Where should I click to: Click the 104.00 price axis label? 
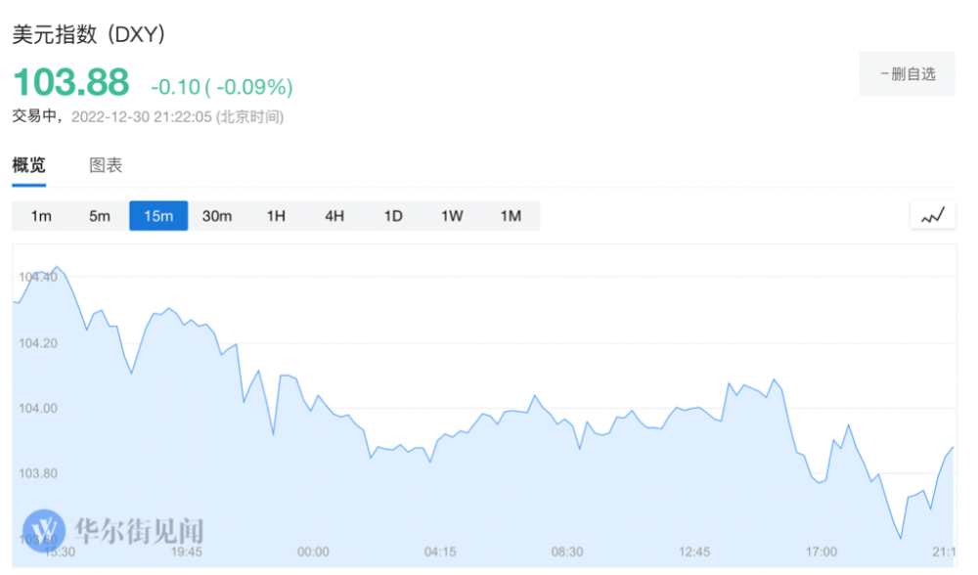point(38,409)
